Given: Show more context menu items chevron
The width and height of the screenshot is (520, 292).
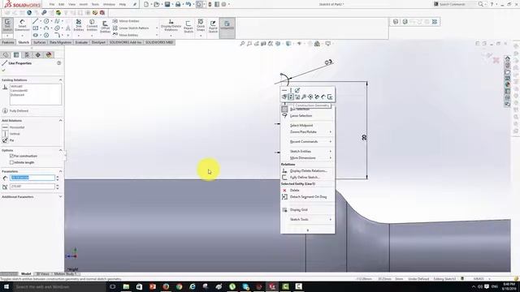Looking at the screenshot, I should tap(307, 230).
